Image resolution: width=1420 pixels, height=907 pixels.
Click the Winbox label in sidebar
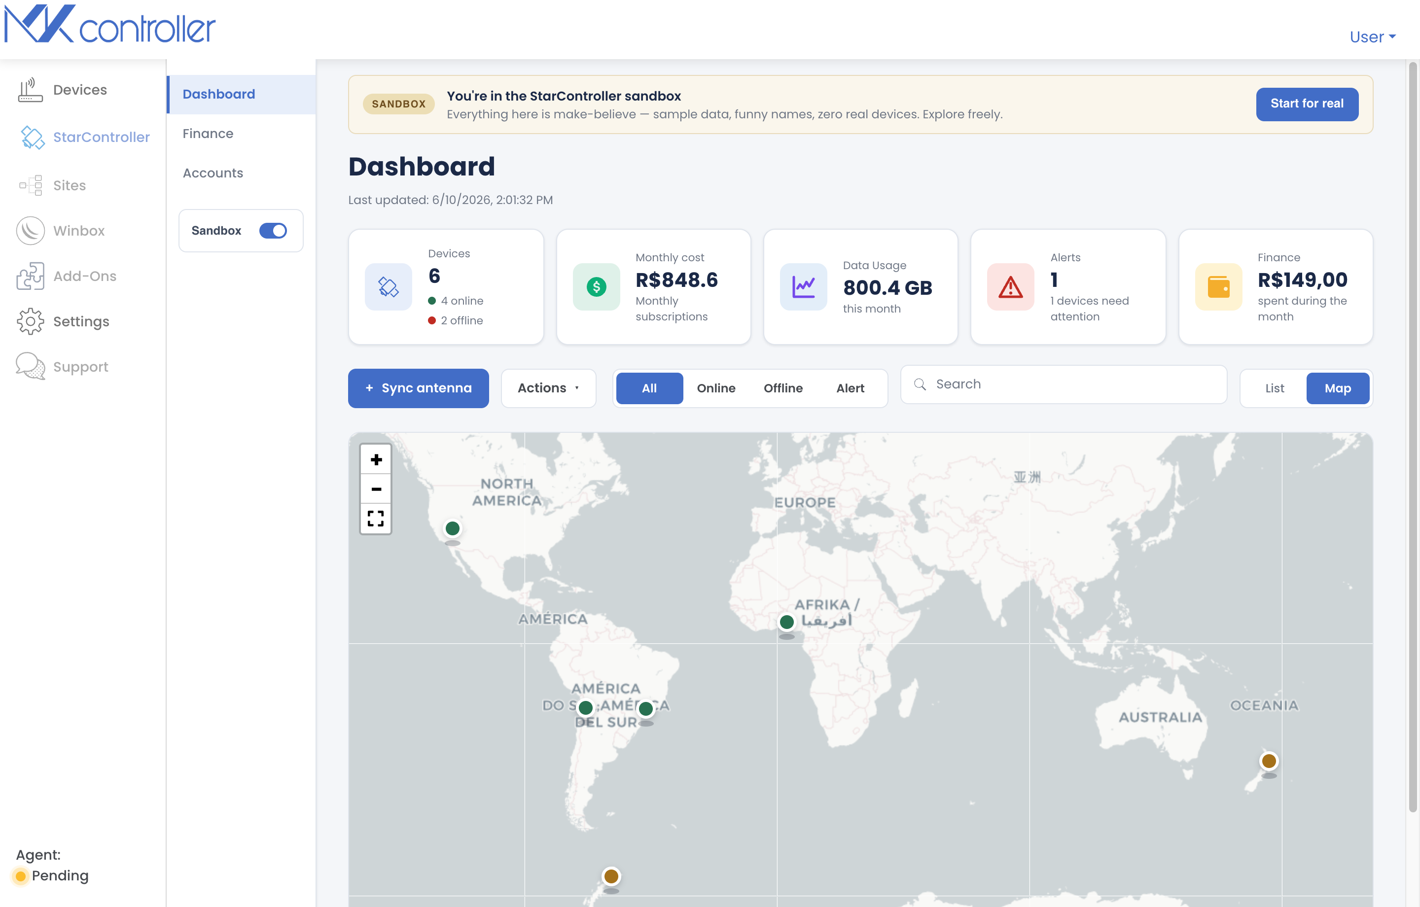[x=79, y=231]
